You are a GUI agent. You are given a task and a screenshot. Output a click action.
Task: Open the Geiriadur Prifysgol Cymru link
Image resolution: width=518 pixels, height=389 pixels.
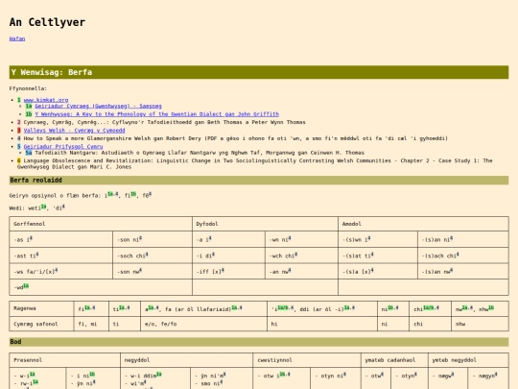click(63, 147)
